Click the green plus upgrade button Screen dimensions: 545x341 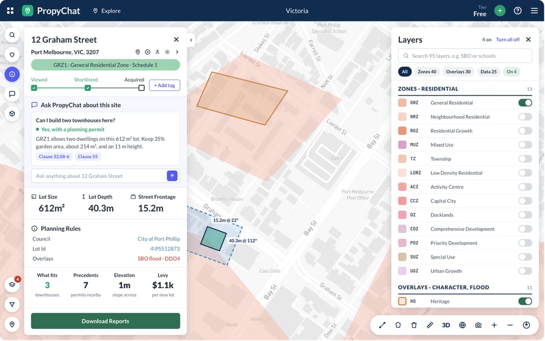[500, 11]
